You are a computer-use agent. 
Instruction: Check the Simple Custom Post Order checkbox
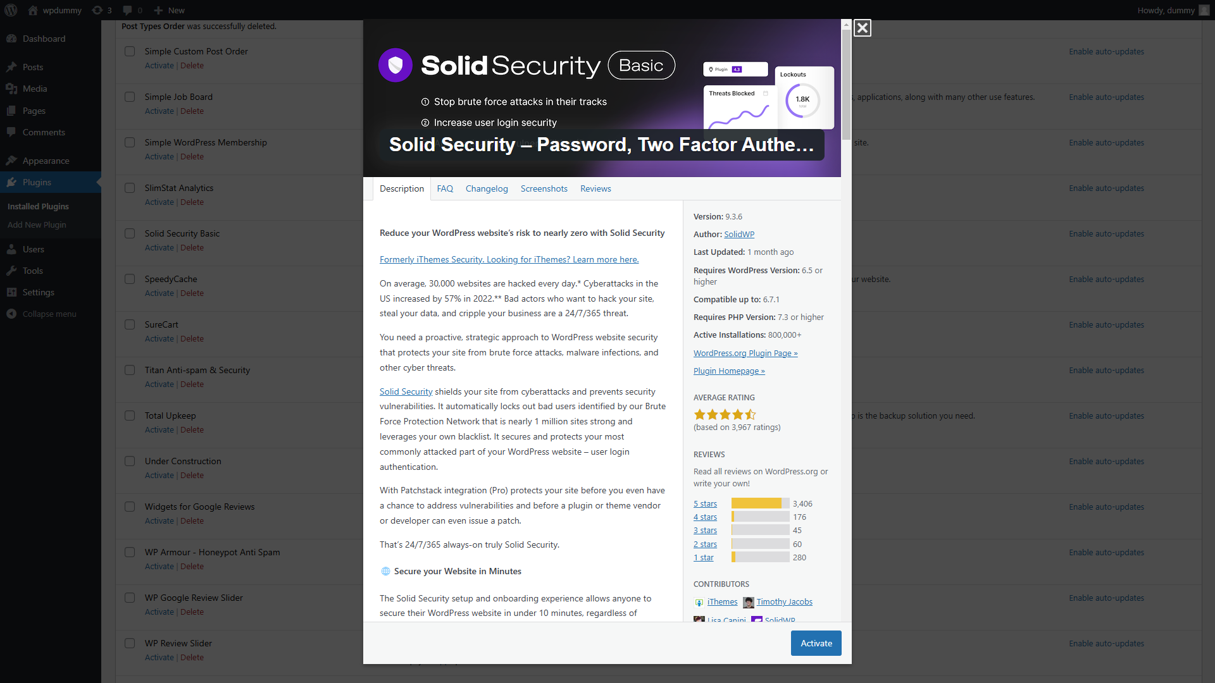(x=130, y=51)
